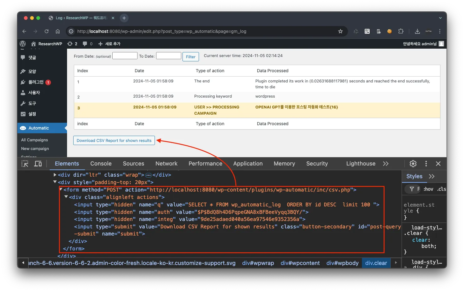The image size is (464, 291).
Task: Open the browser Extensions puzzle icon
Action: [401, 31]
